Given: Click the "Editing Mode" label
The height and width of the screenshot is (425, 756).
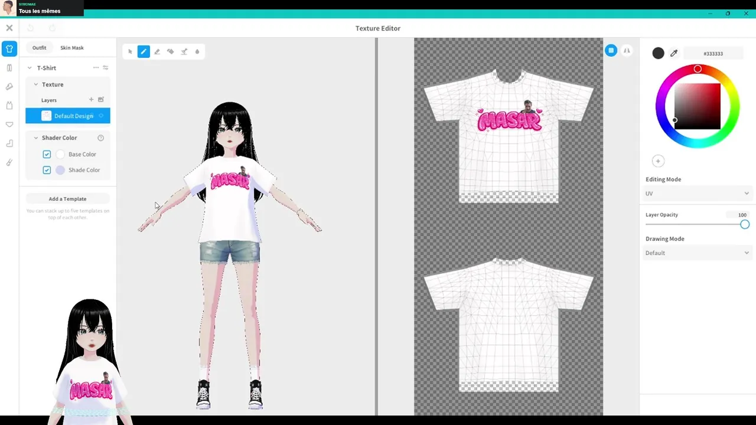Looking at the screenshot, I should tap(663, 179).
